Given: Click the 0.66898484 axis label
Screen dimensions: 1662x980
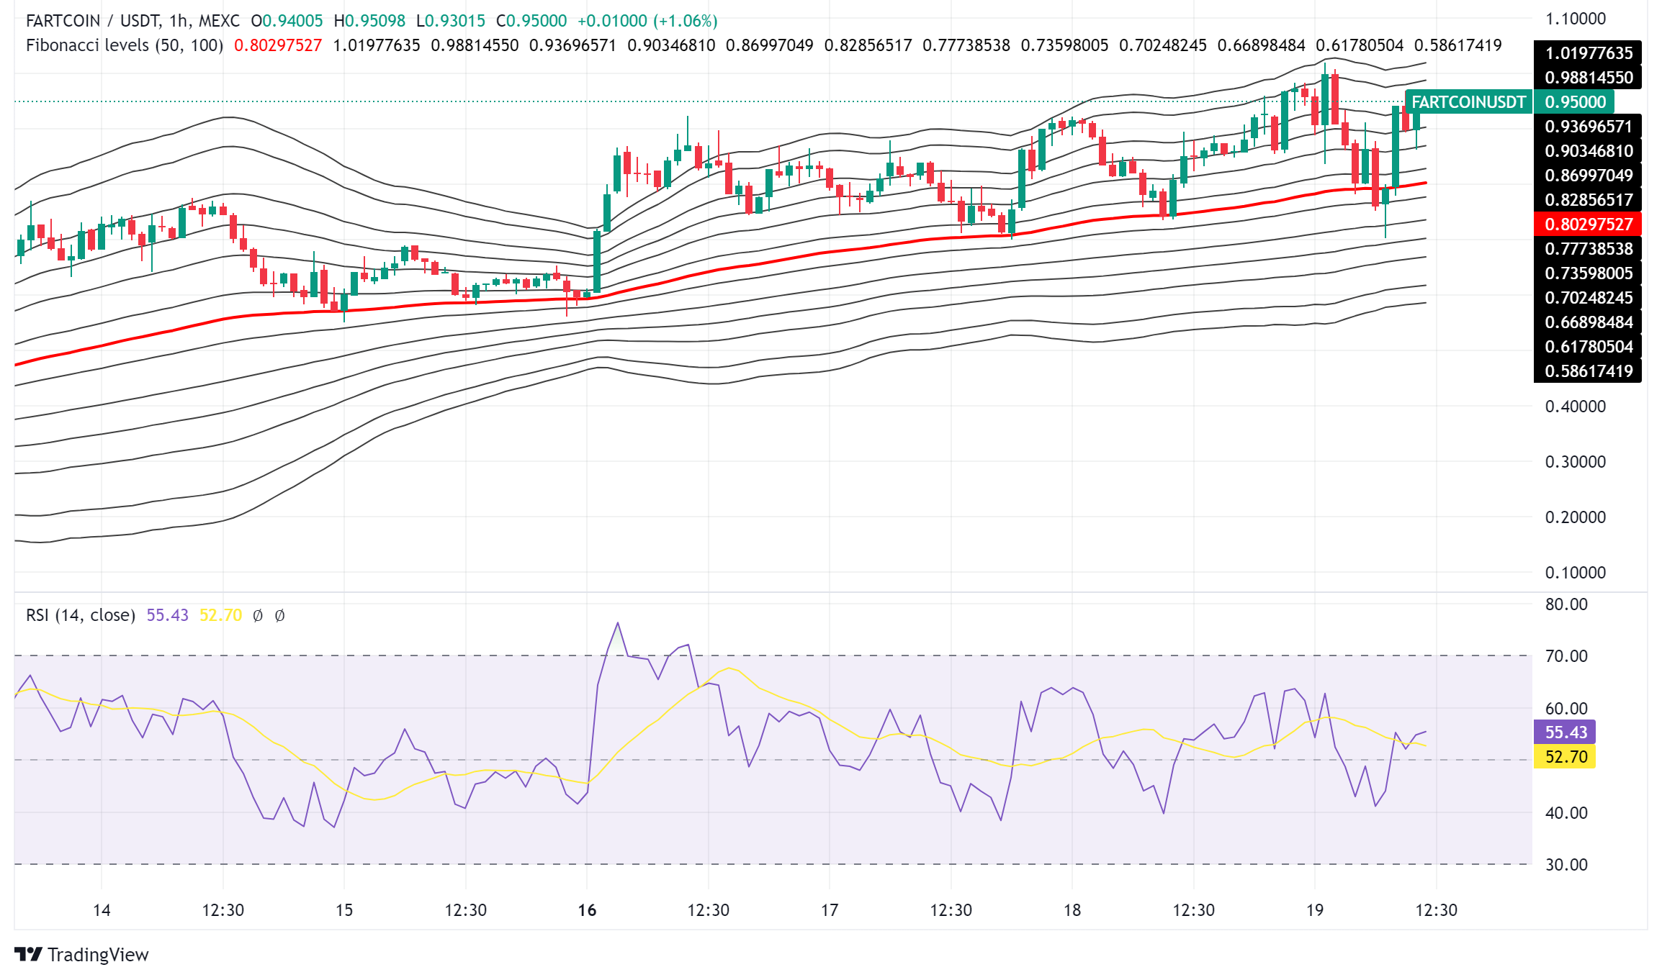Looking at the screenshot, I should 1588,322.
